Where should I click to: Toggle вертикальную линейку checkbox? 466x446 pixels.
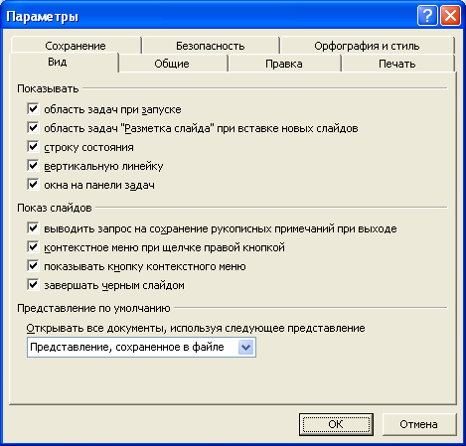[x=33, y=165]
